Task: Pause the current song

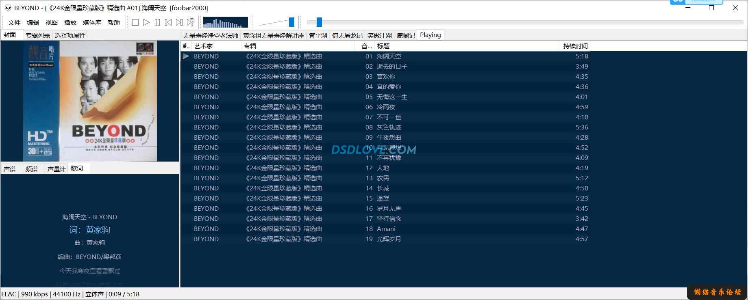Action: (x=157, y=22)
